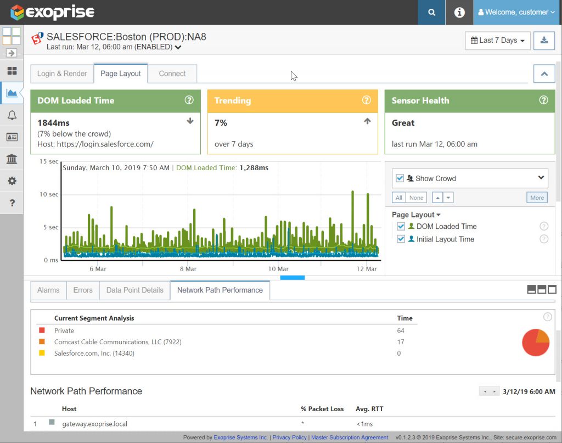Expand the Welcome, customer menu

(516, 12)
